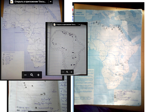Select the blue Africa map photo on the right
The image size is (150, 112).
tap(109, 57)
